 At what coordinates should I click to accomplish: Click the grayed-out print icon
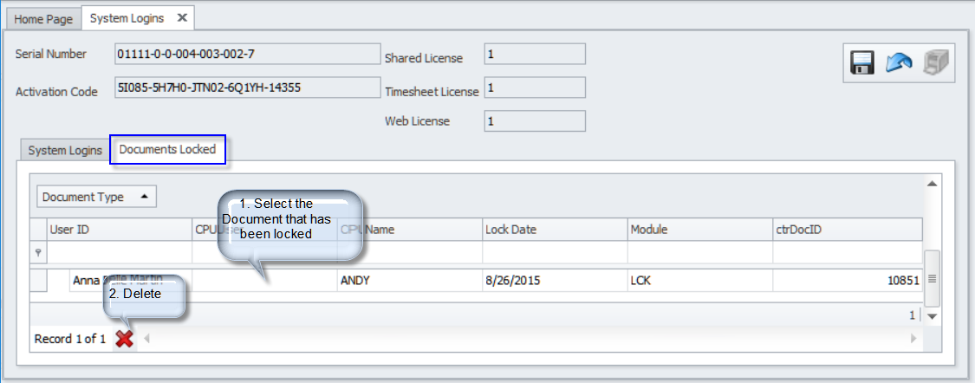tap(935, 63)
